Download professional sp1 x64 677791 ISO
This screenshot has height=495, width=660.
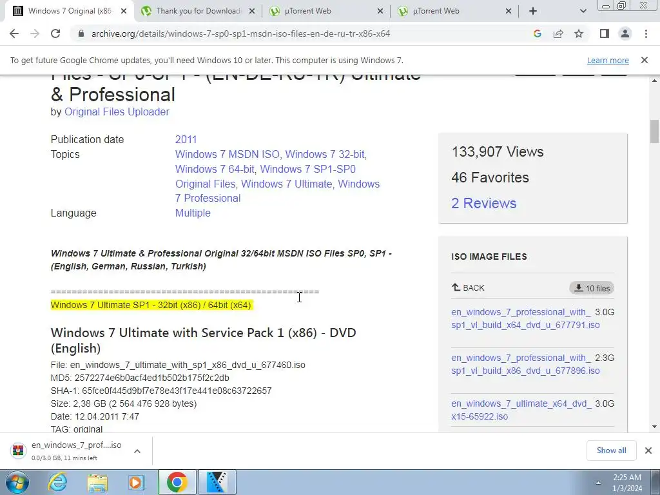(x=525, y=318)
